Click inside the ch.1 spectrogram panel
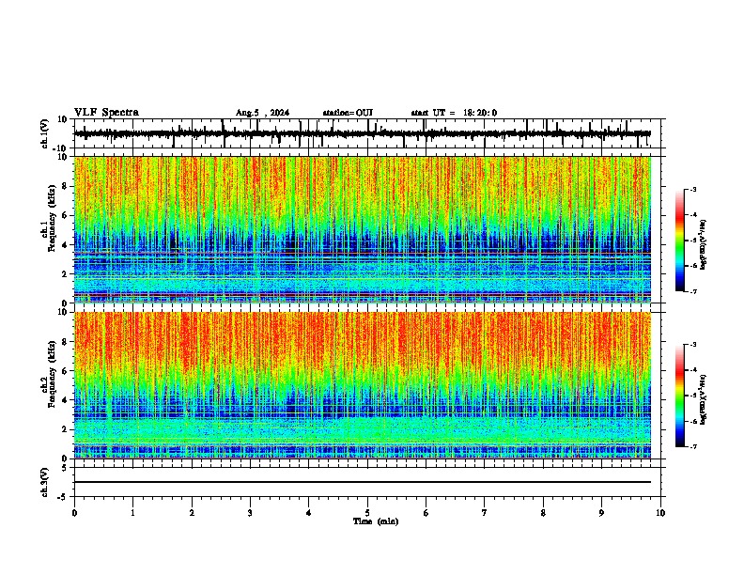Screen dimensions: 744x575 click(363, 229)
